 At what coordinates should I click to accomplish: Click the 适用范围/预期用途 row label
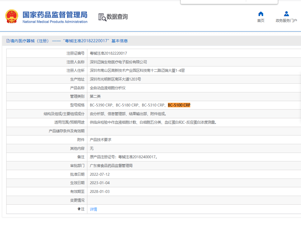coord(69,122)
